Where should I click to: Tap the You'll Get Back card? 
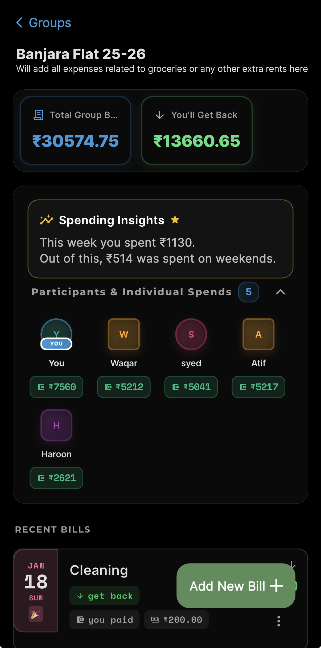click(197, 131)
